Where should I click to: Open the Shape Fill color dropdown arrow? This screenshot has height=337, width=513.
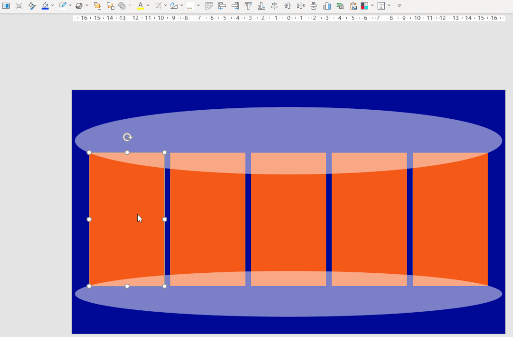tap(53, 6)
